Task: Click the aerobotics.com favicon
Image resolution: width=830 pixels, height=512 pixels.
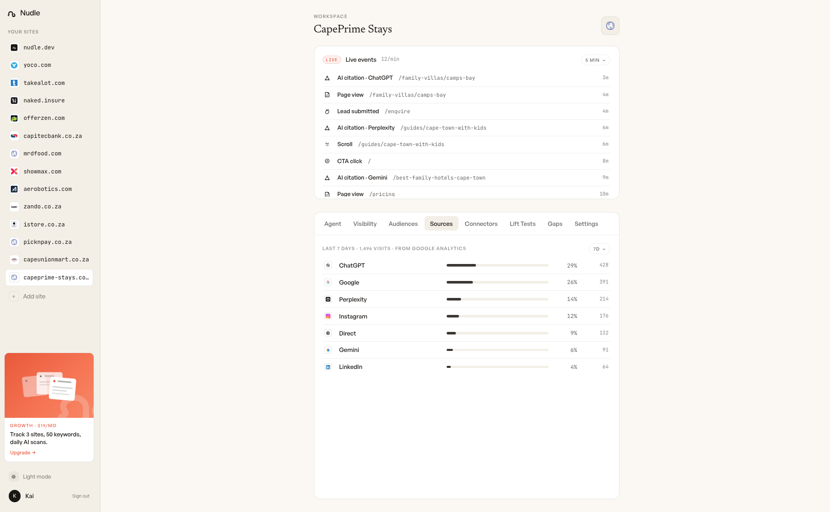Action: click(14, 189)
